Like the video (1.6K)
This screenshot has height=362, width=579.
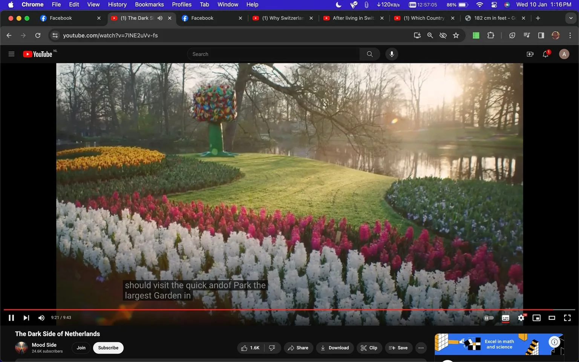point(251,348)
